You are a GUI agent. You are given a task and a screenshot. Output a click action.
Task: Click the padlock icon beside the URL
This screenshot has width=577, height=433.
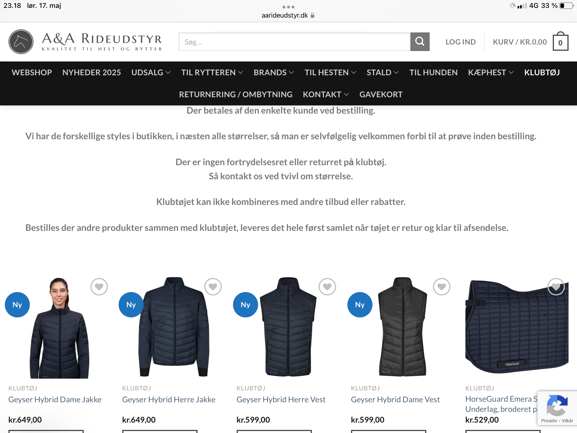(312, 15)
